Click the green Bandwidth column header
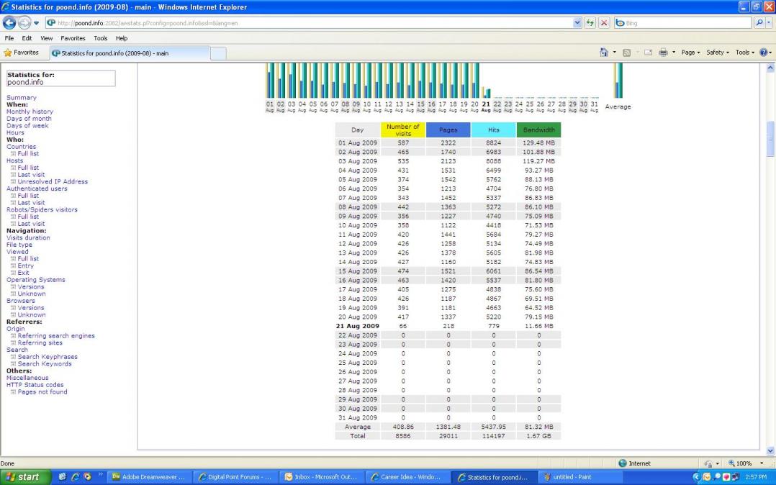Viewport: 776px width, 485px height. pyautogui.click(x=538, y=130)
